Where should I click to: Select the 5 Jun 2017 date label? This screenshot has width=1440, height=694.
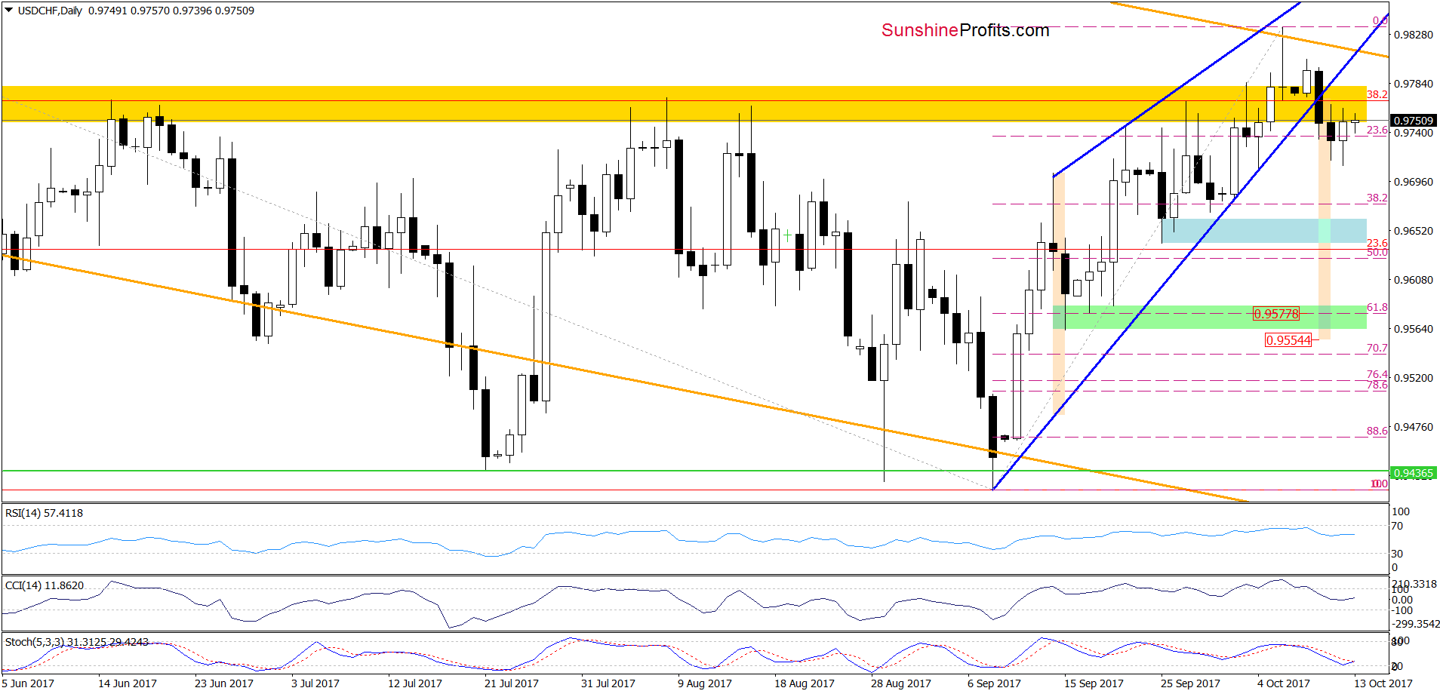click(x=28, y=683)
